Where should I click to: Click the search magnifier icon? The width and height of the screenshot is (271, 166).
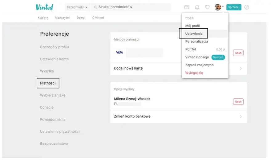[x=95, y=7]
